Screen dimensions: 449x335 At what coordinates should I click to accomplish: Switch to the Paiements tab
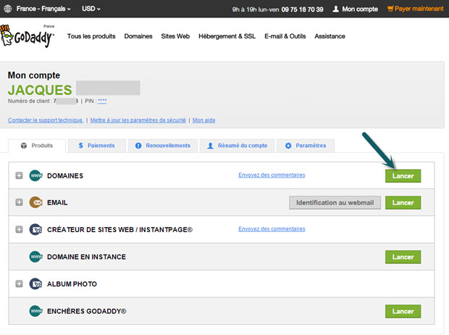point(97,146)
